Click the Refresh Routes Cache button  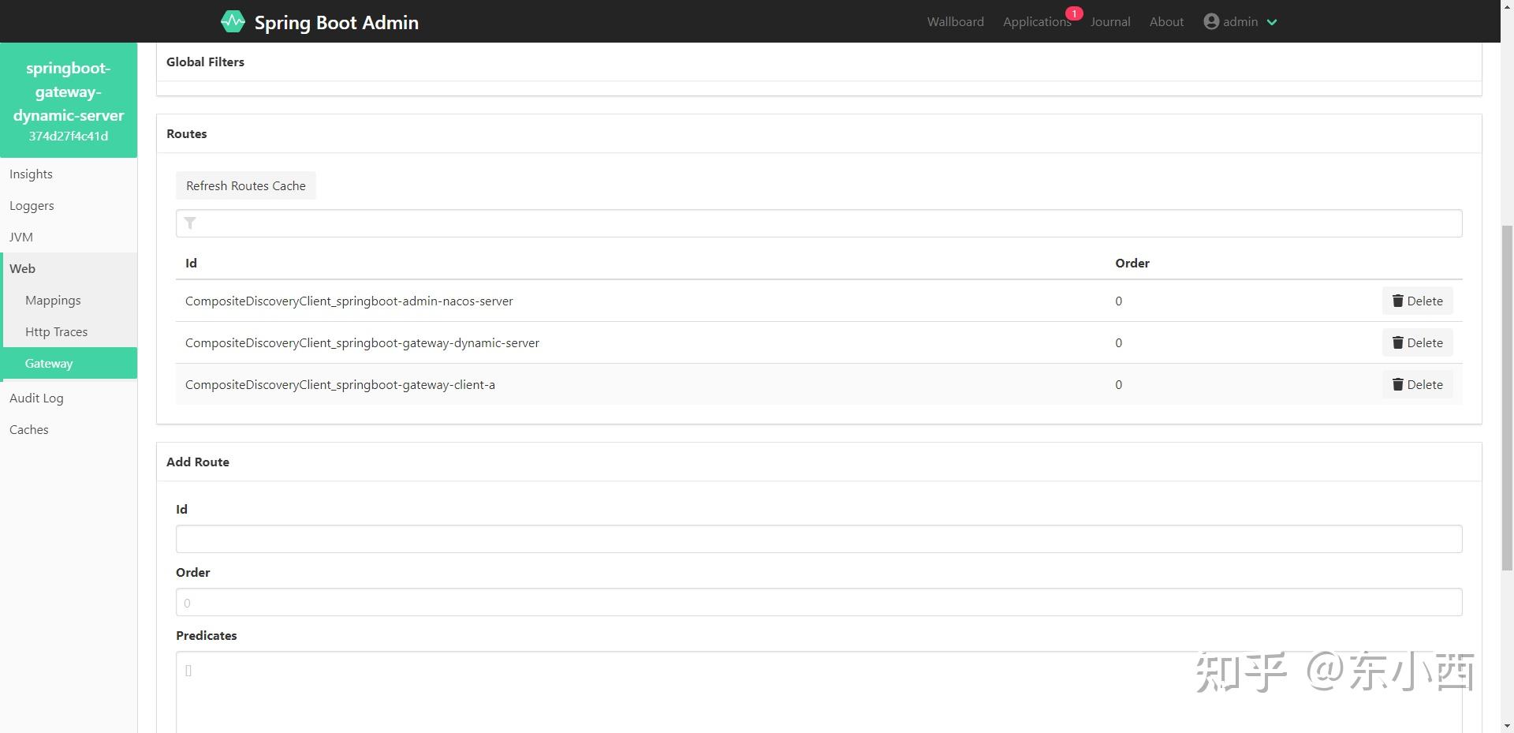pyautogui.click(x=245, y=185)
